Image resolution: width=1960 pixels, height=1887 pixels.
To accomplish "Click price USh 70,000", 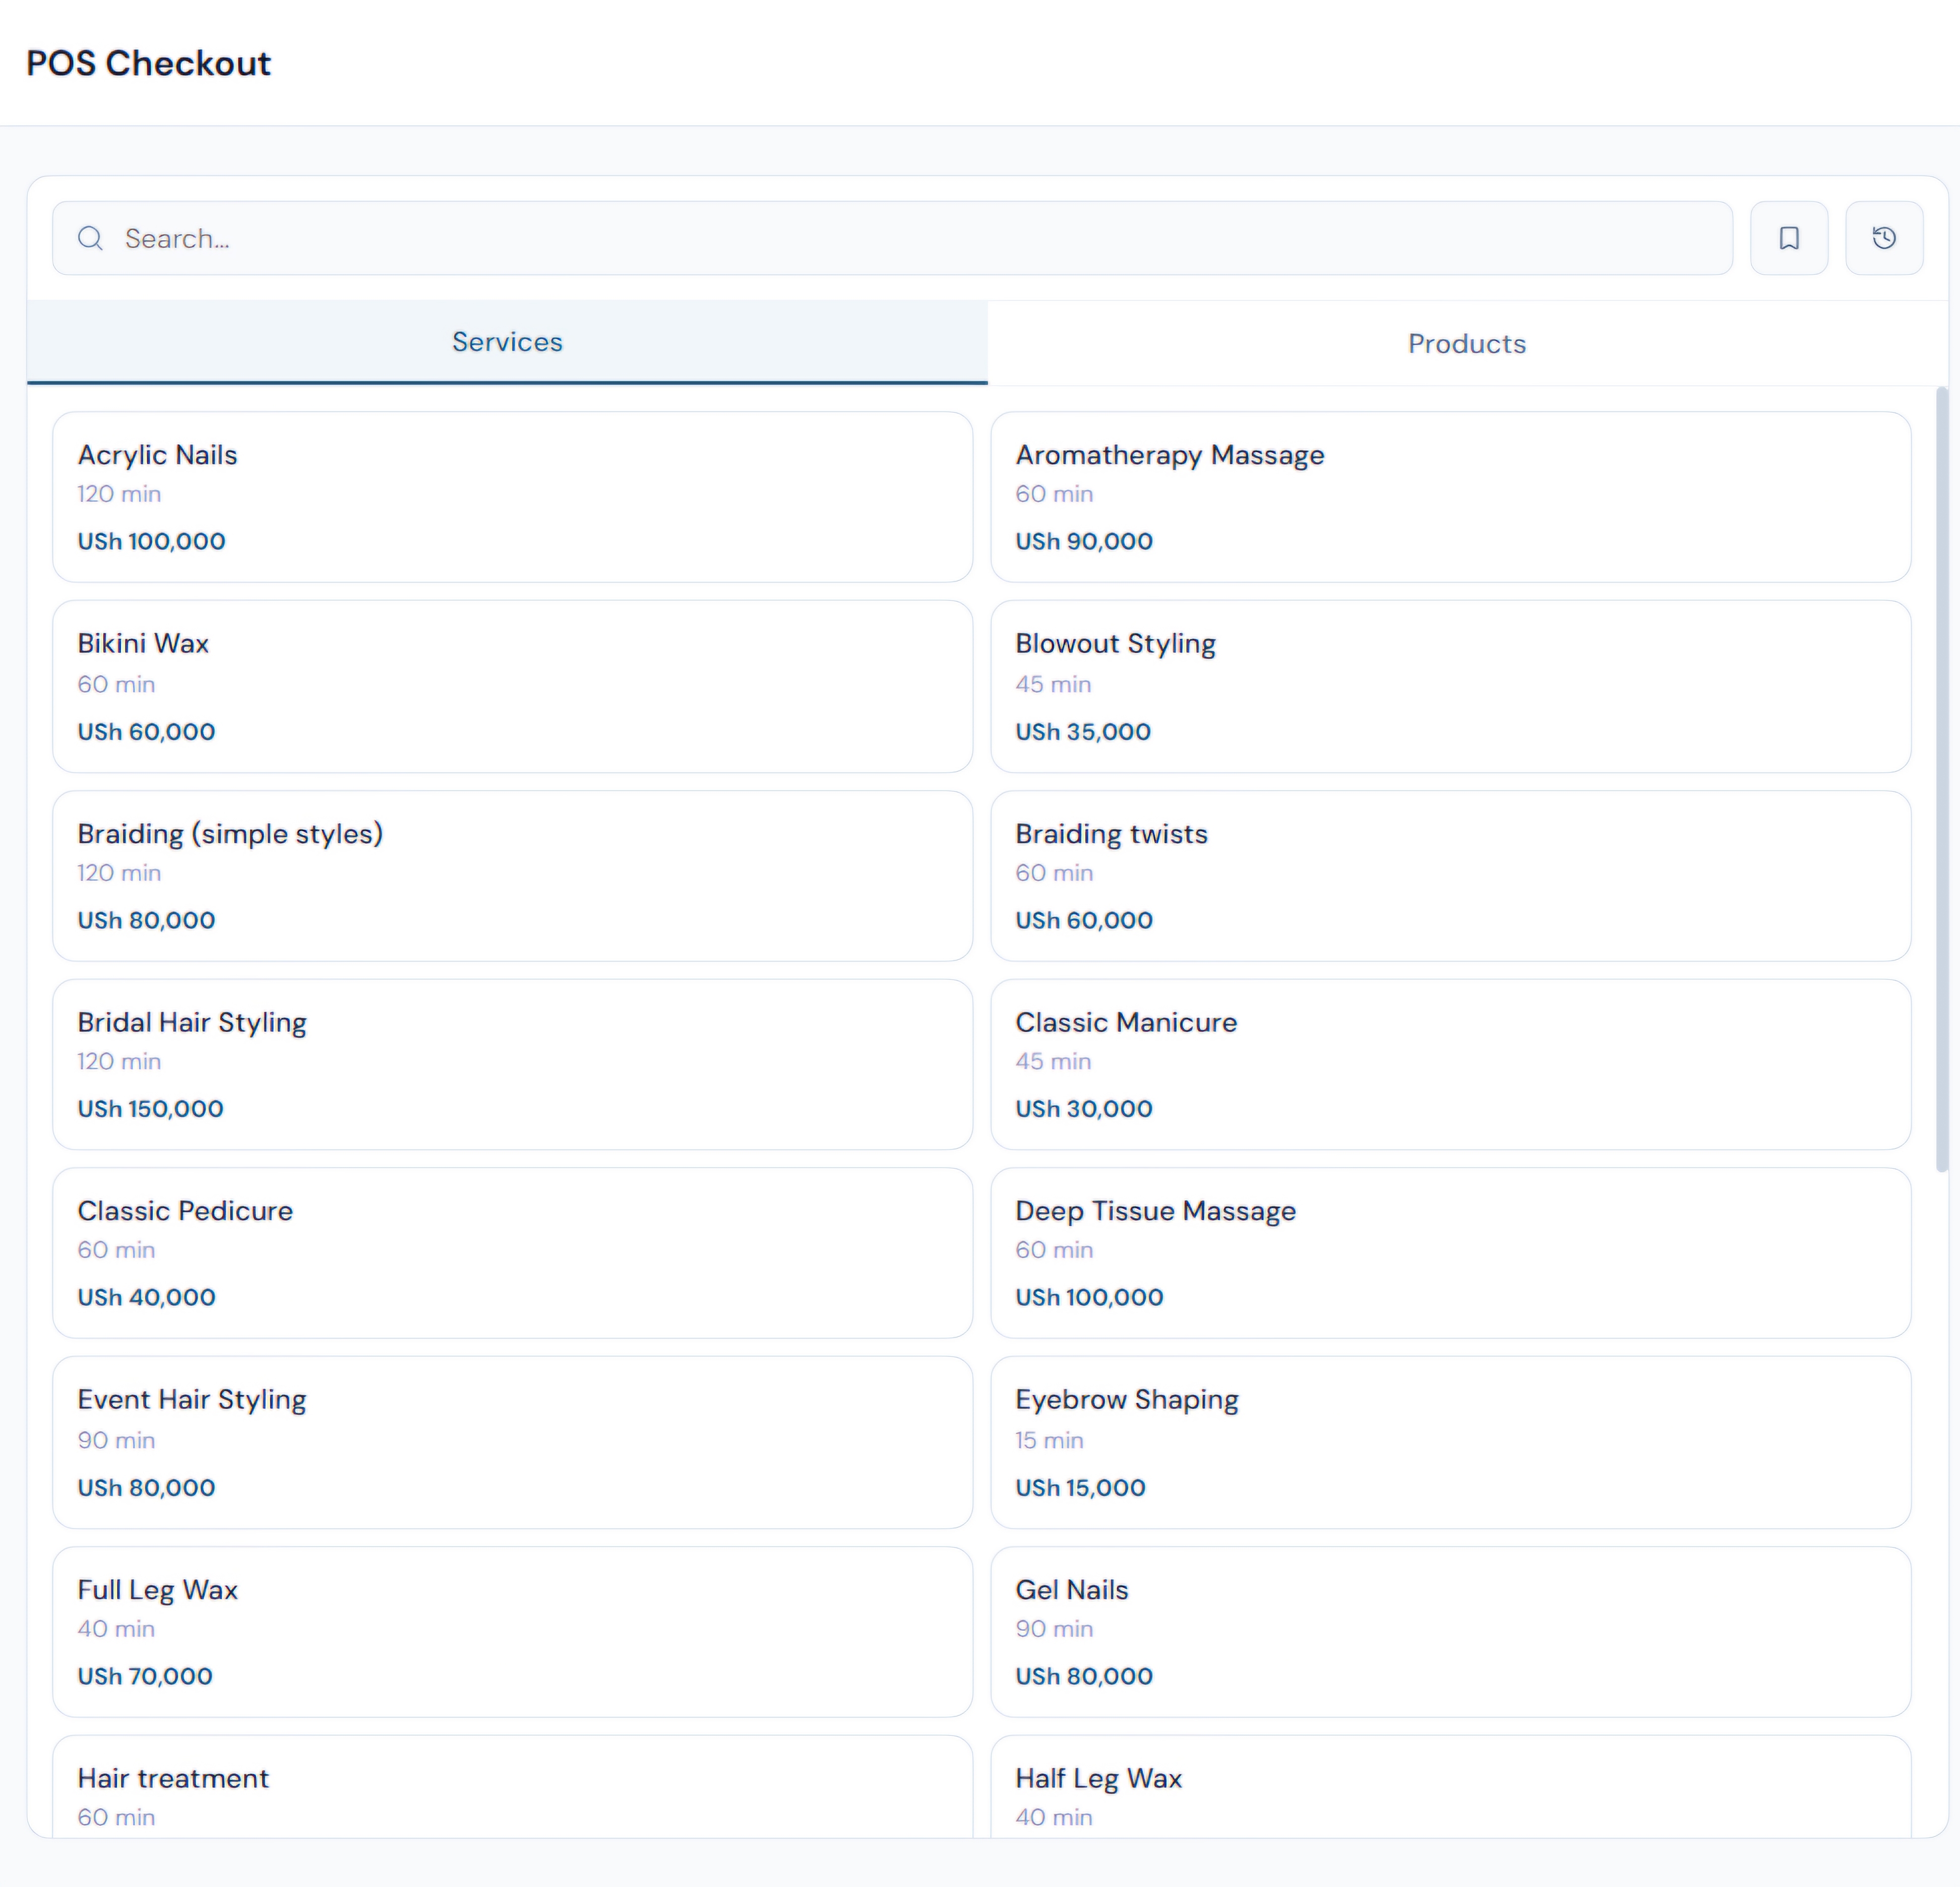I will (x=145, y=1676).
